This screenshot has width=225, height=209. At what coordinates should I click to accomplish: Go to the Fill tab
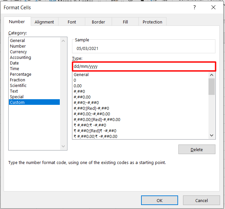coord(125,22)
